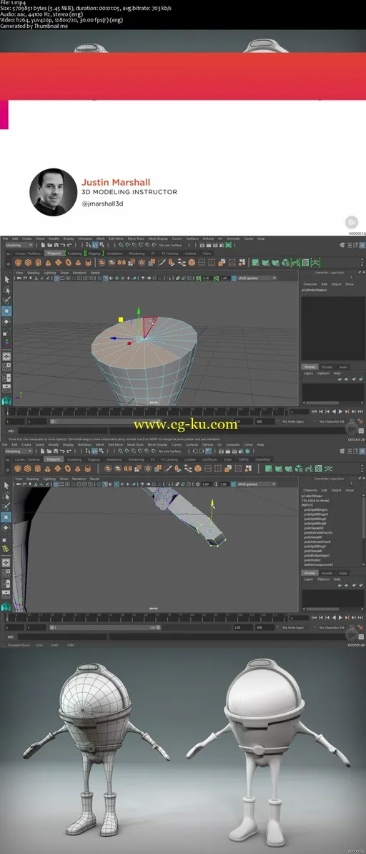The width and height of the screenshot is (366, 854).
Task: Select polyBridgeEdge3 input node in channel box
Action: pos(317,555)
